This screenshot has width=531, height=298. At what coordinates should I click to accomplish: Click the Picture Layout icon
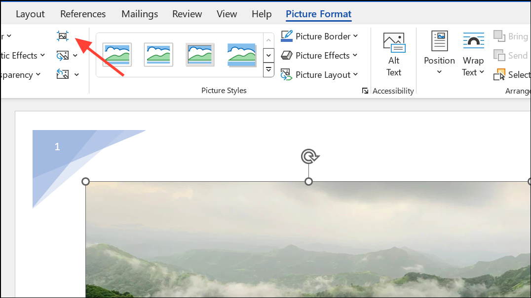click(287, 75)
